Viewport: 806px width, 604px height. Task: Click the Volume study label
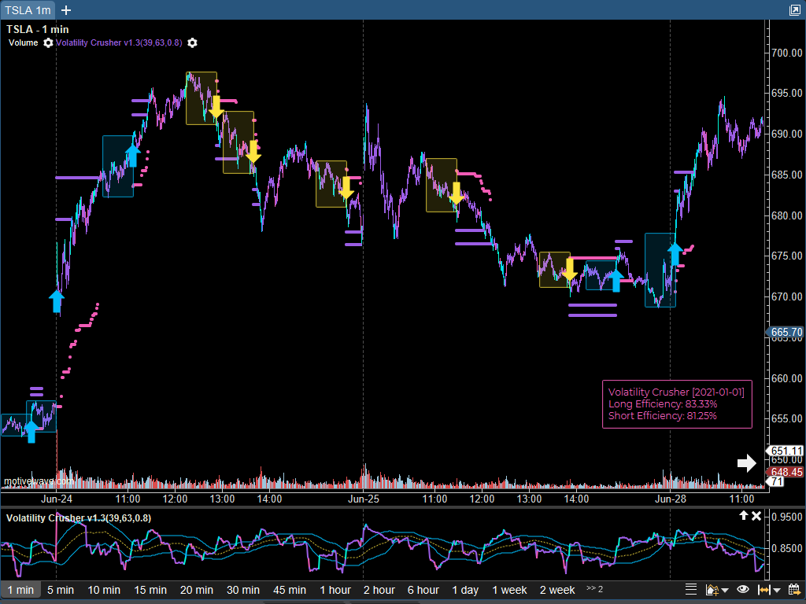pyautogui.click(x=23, y=42)
